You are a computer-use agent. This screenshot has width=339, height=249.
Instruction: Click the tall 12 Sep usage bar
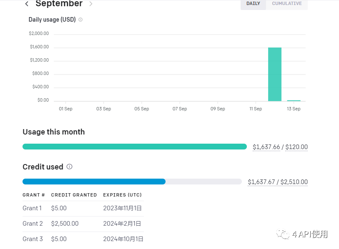click(274, 74)
